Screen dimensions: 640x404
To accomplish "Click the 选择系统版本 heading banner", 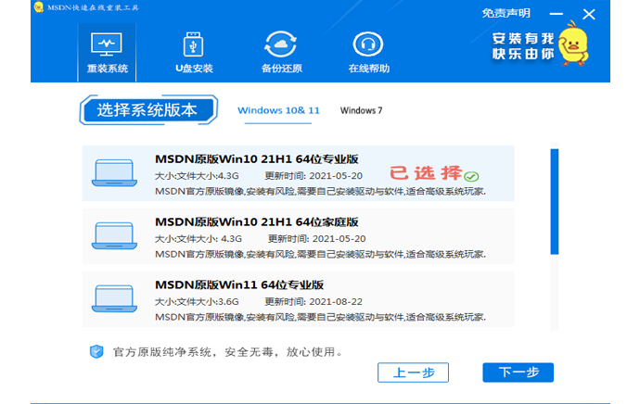I will [x=148, y=110].
